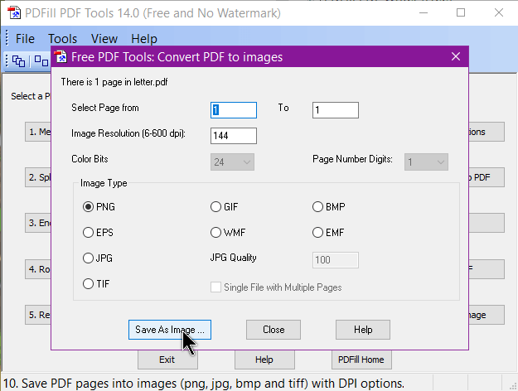Click the status bar description text

204,384
